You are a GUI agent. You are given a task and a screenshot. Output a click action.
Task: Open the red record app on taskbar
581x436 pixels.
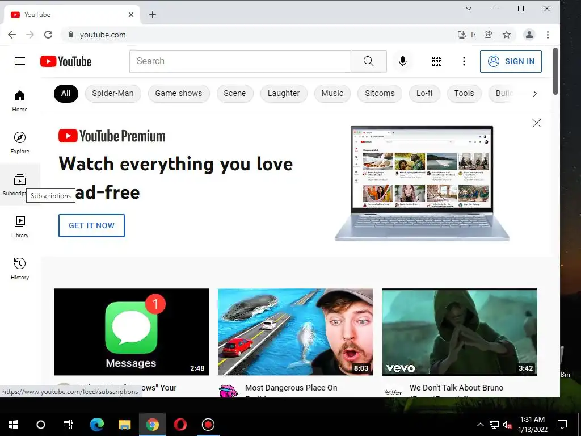point(208,425)
